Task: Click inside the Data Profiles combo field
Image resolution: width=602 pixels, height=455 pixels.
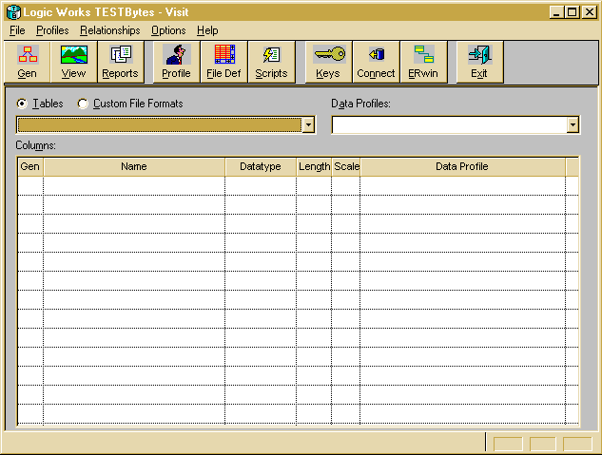Action: [x=450, y=125]
